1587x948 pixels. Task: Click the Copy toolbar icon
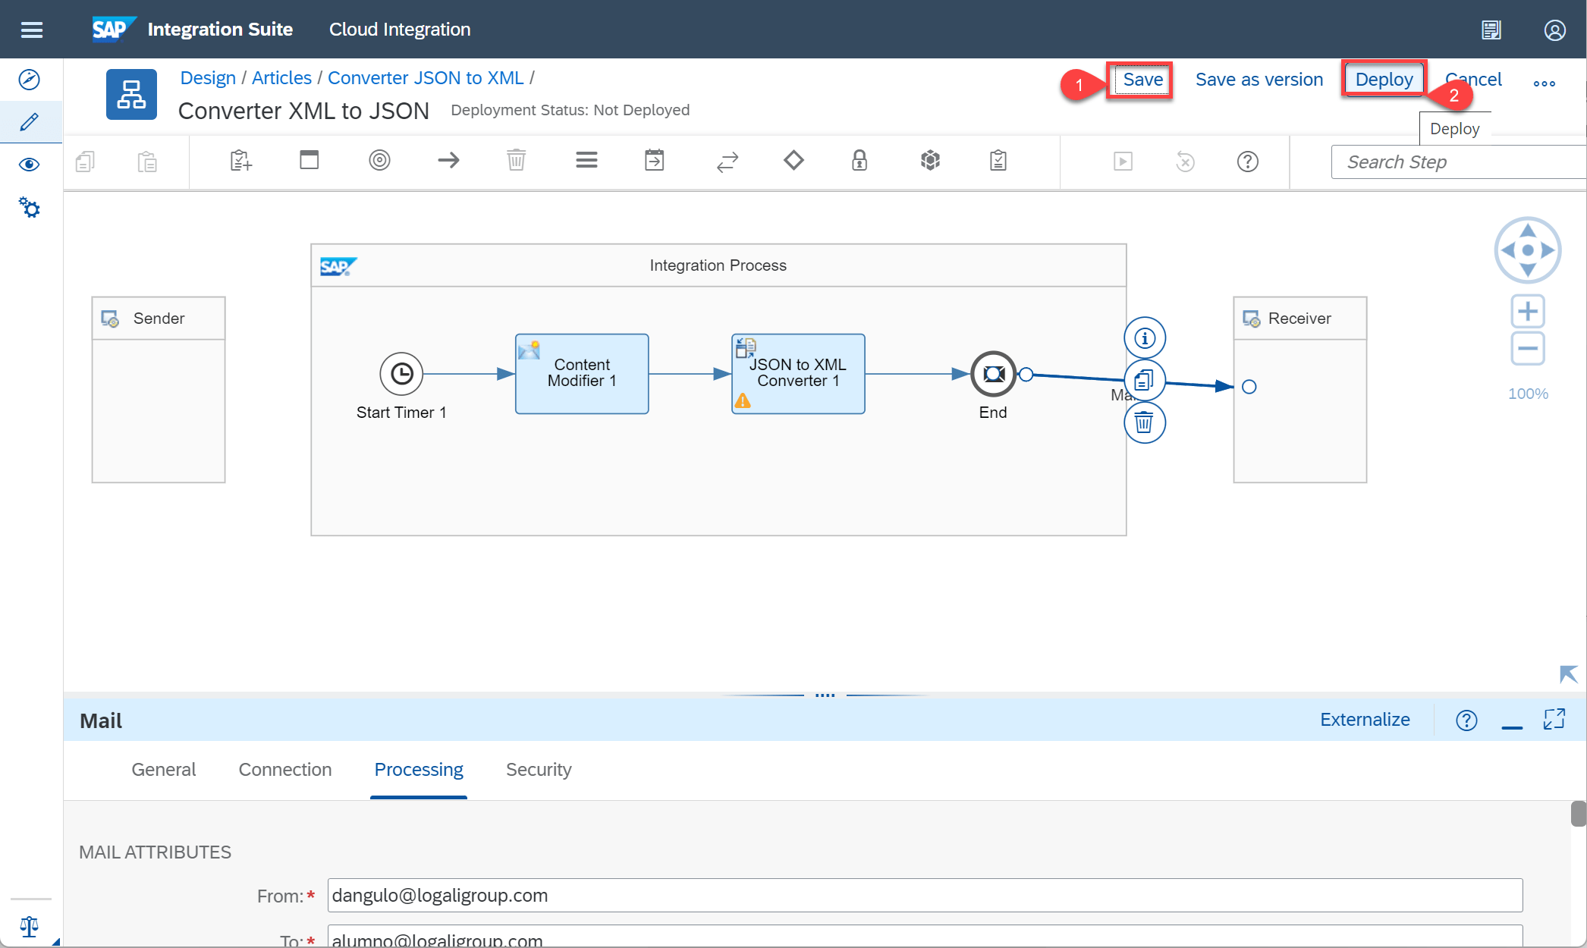(x=85, y=161)
